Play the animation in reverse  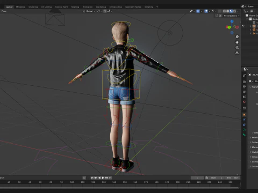pos(99,178)
